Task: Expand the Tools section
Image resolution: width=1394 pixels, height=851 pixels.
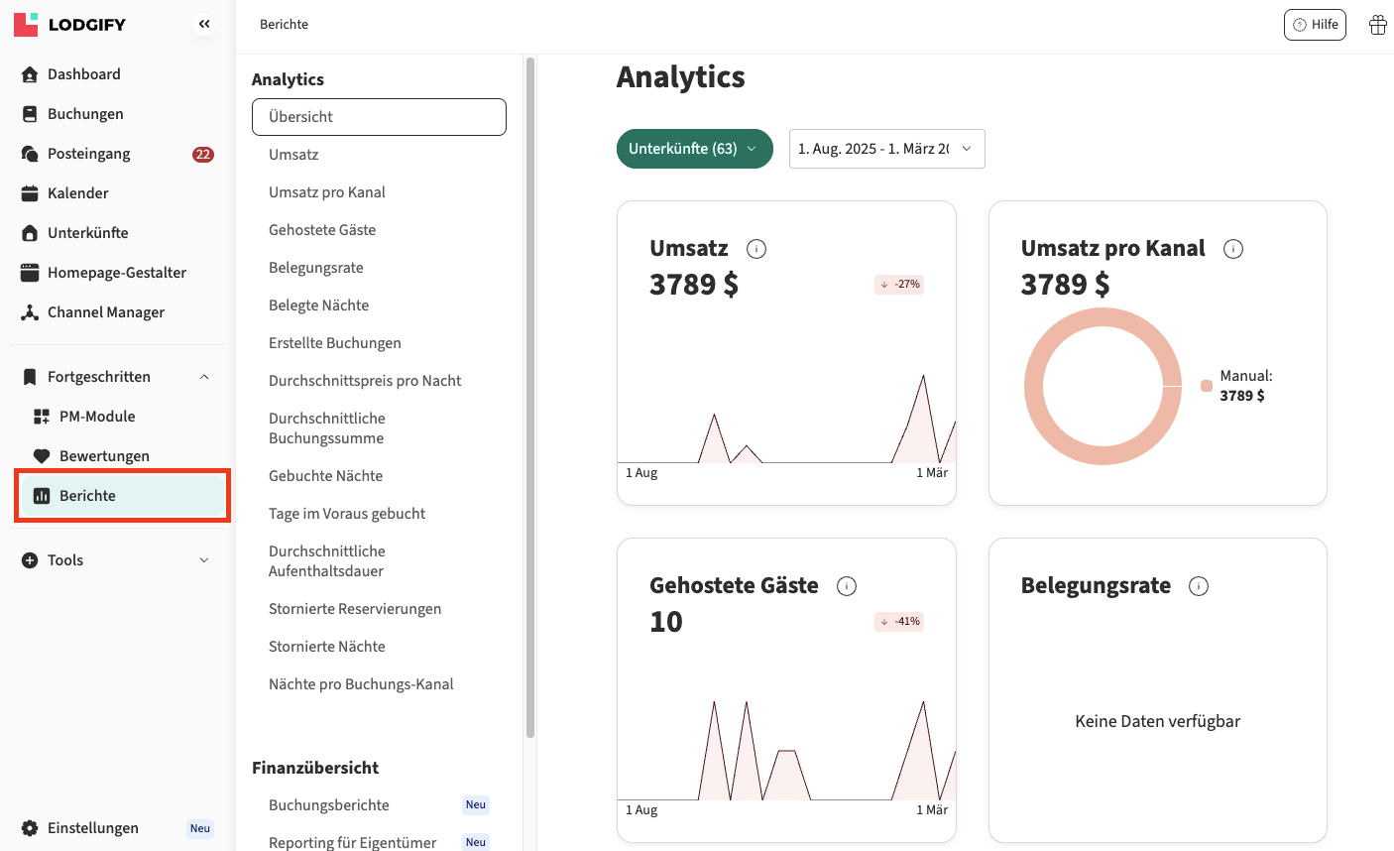Action: (x=204, y=560)
